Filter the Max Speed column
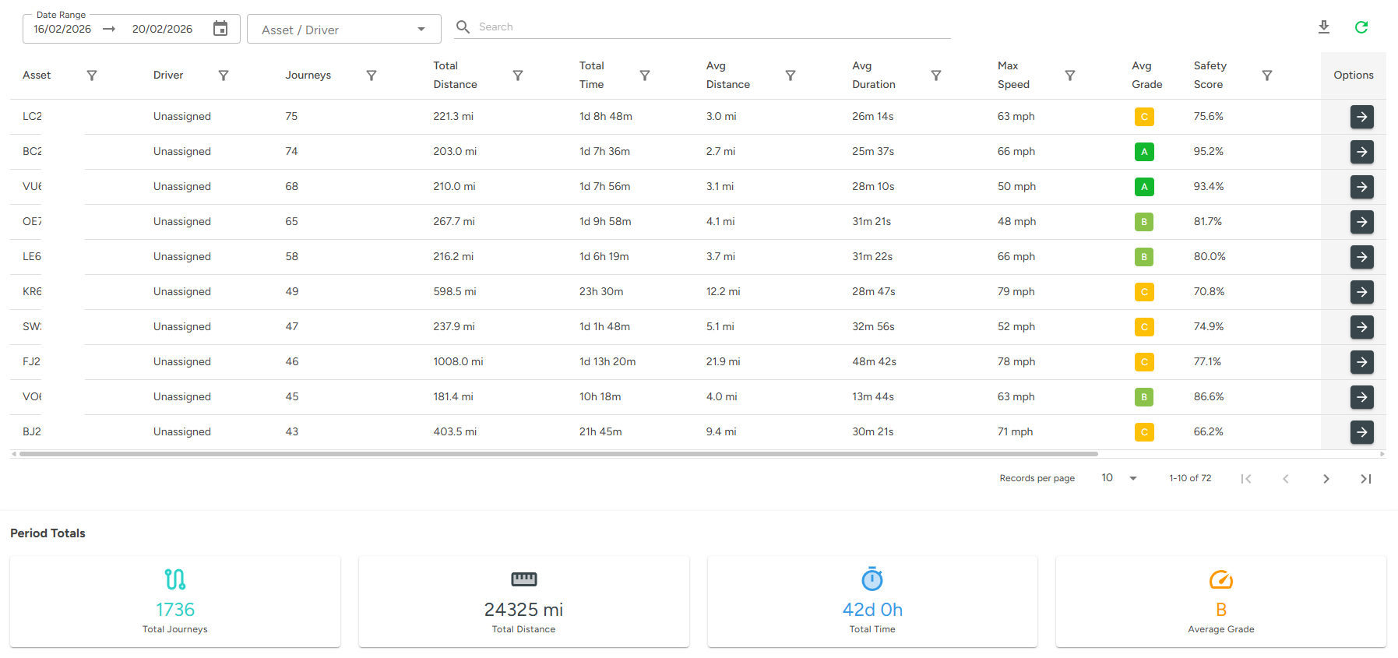Viewport: 1398px width, 658px height. (1070, 76)
